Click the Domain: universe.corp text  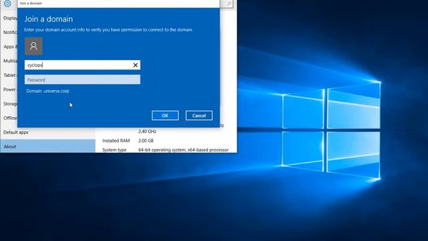pos(47,91)
